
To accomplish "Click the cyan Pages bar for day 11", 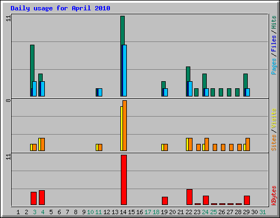I will [100, 92].
